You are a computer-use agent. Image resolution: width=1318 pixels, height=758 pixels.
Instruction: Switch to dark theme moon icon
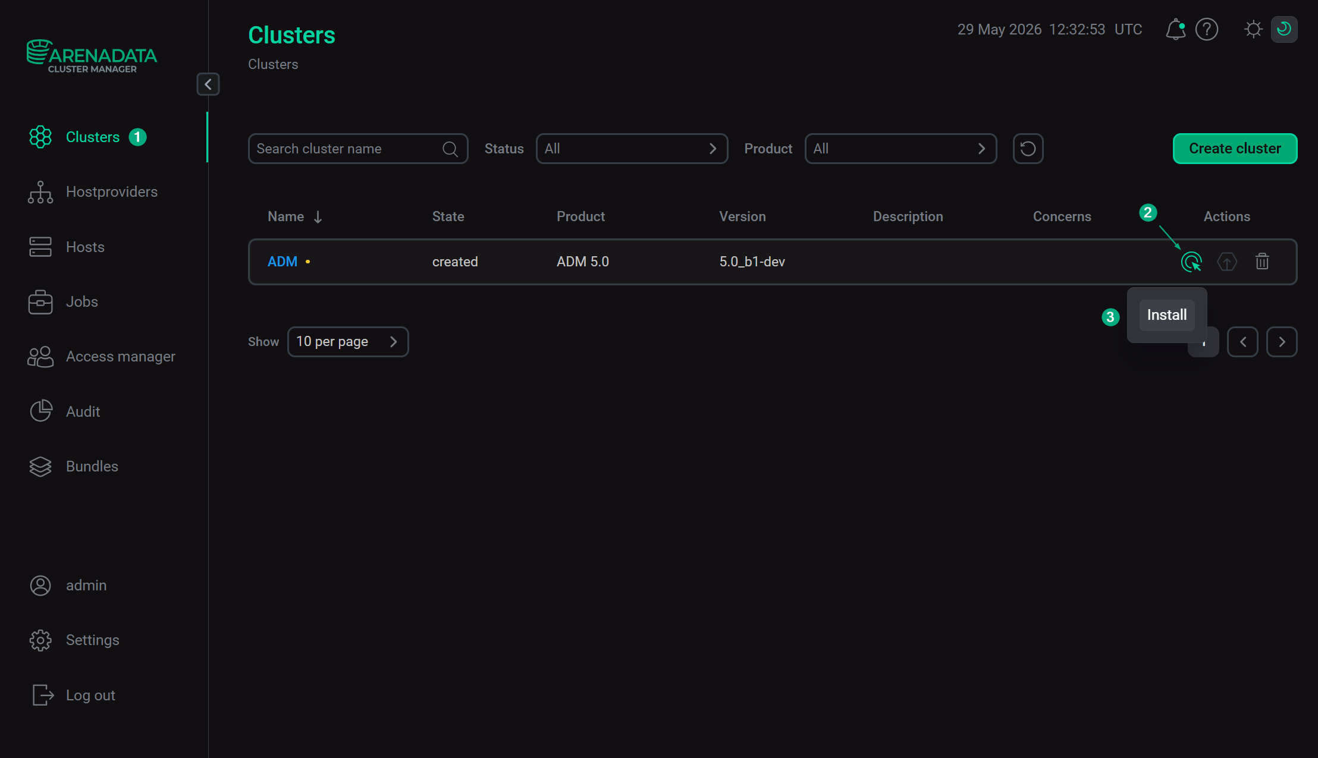[1284, 29]
